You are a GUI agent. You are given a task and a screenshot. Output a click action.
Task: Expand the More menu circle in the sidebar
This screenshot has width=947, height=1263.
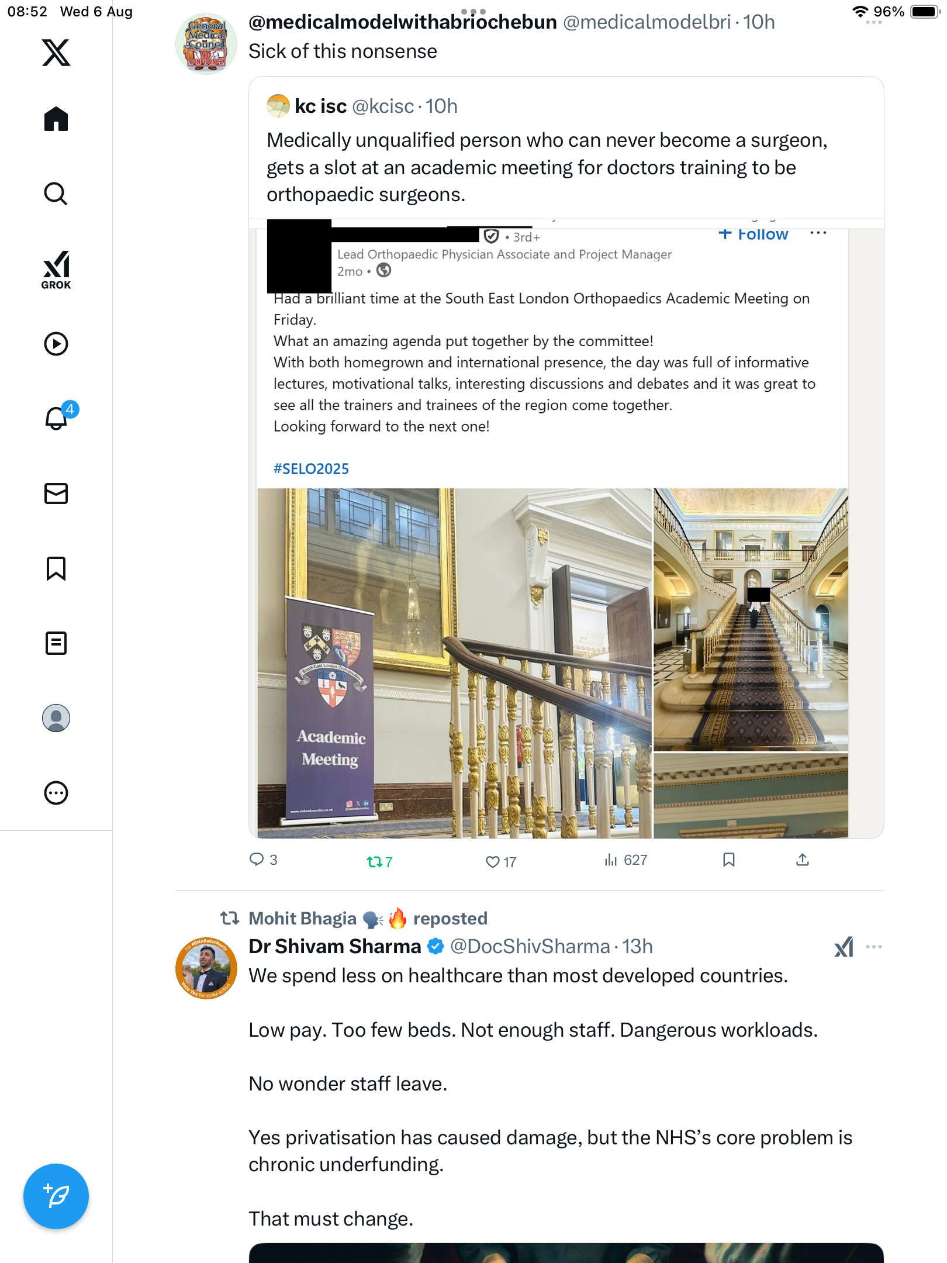[x=56, y=793]
